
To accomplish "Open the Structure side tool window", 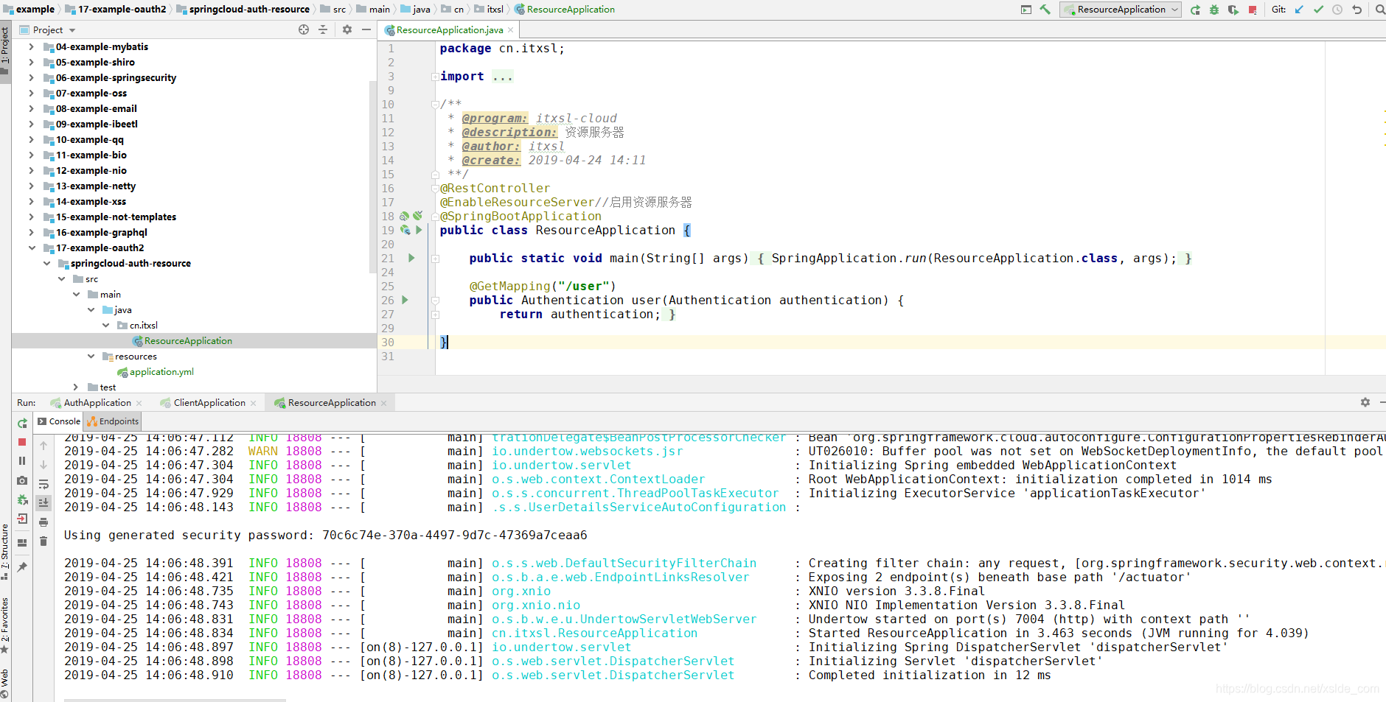I will pyautogui.click(x=5, y=552).
